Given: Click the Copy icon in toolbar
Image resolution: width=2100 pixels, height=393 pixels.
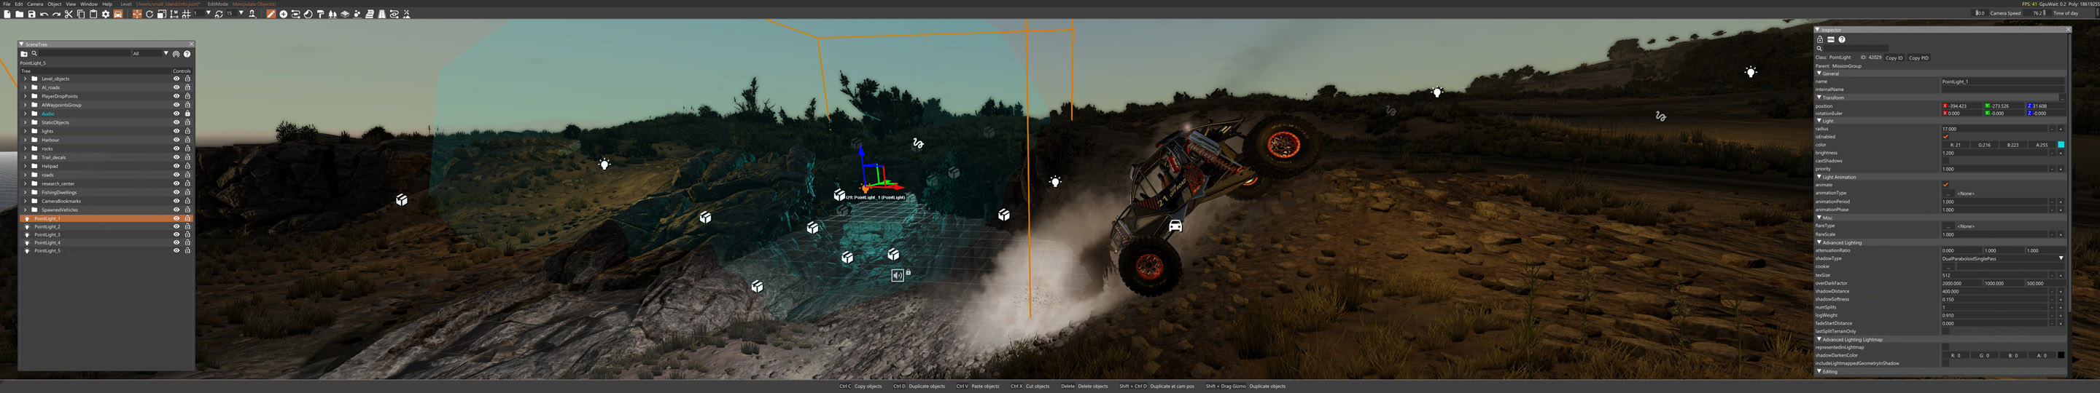Looking at the screenshot, I should pyautogui.click(x=81, y=14).
